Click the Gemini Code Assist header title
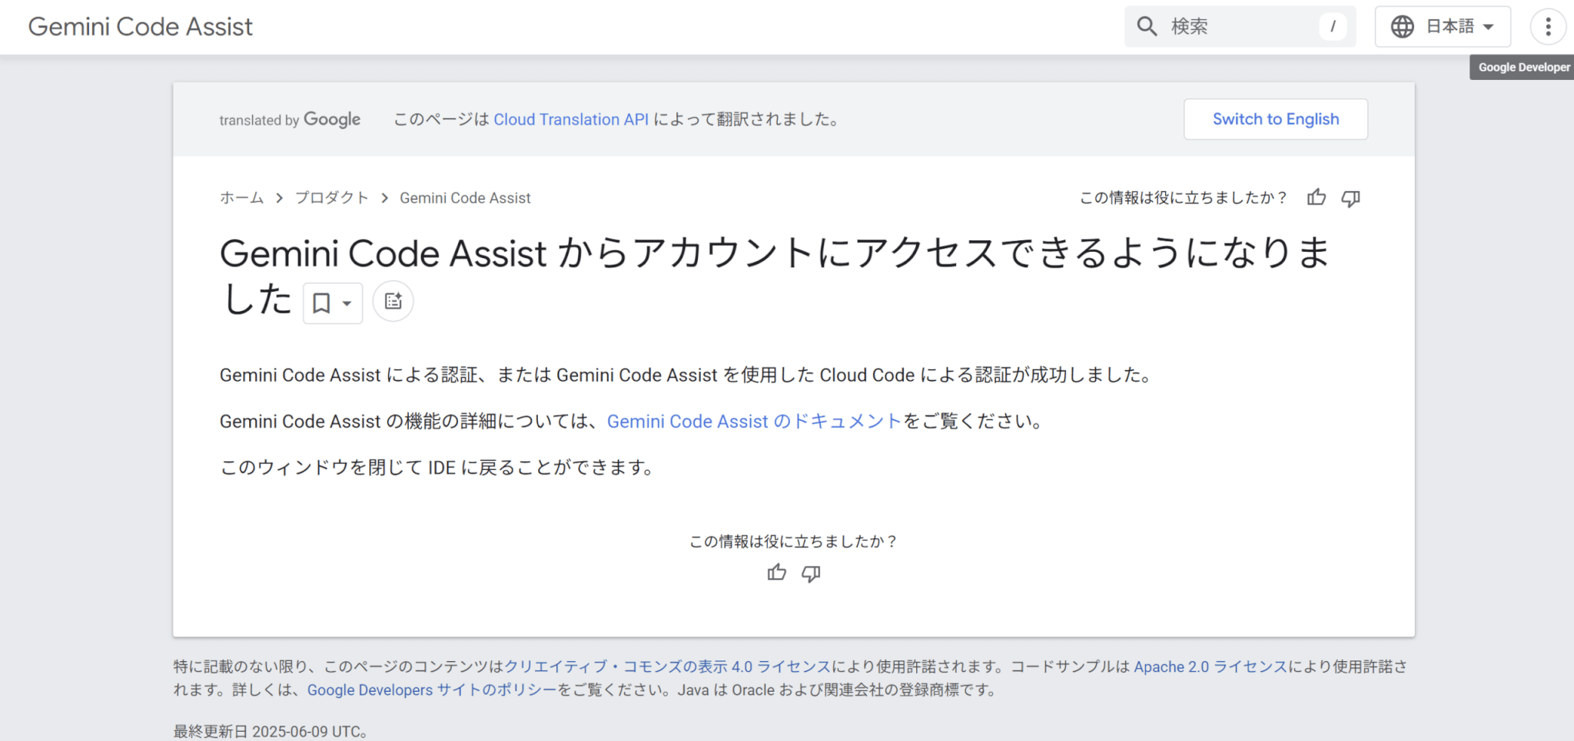Screen dimensions: 1574x741 coord(140,27)
